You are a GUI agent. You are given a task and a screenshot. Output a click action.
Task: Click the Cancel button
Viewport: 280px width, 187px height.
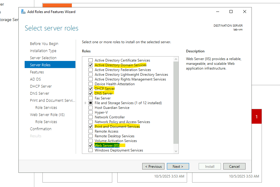(234, 166)
